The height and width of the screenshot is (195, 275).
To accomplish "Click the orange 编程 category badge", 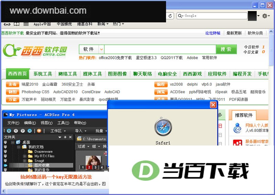I will 161,84.
